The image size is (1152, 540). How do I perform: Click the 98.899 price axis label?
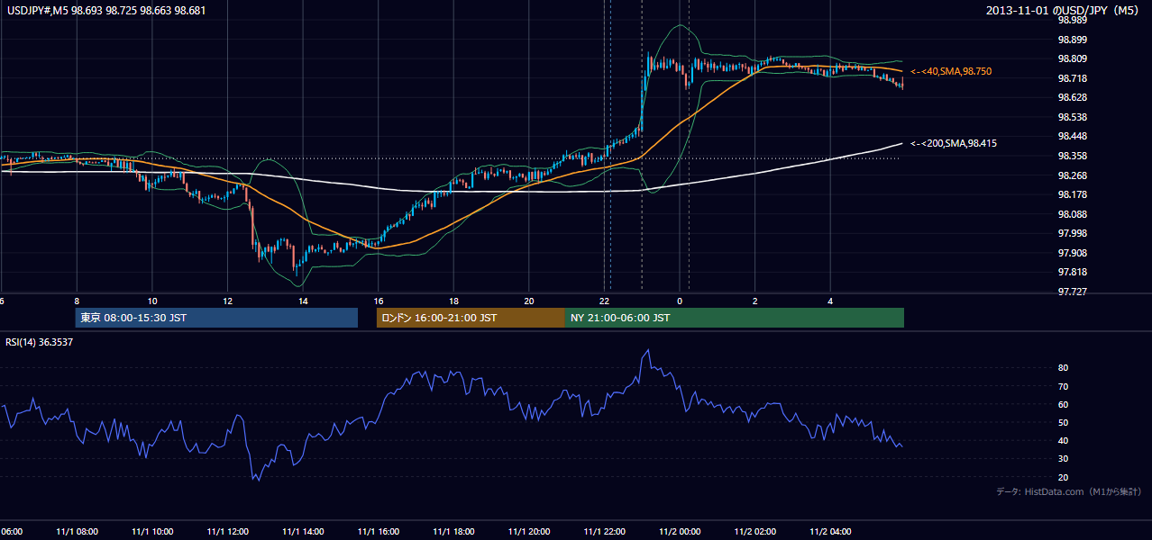tap(1071, 40)
